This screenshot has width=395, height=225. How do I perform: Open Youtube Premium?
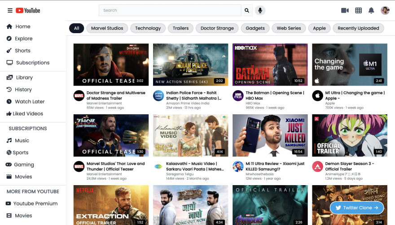pyautogui.click(x=32, y=203)
